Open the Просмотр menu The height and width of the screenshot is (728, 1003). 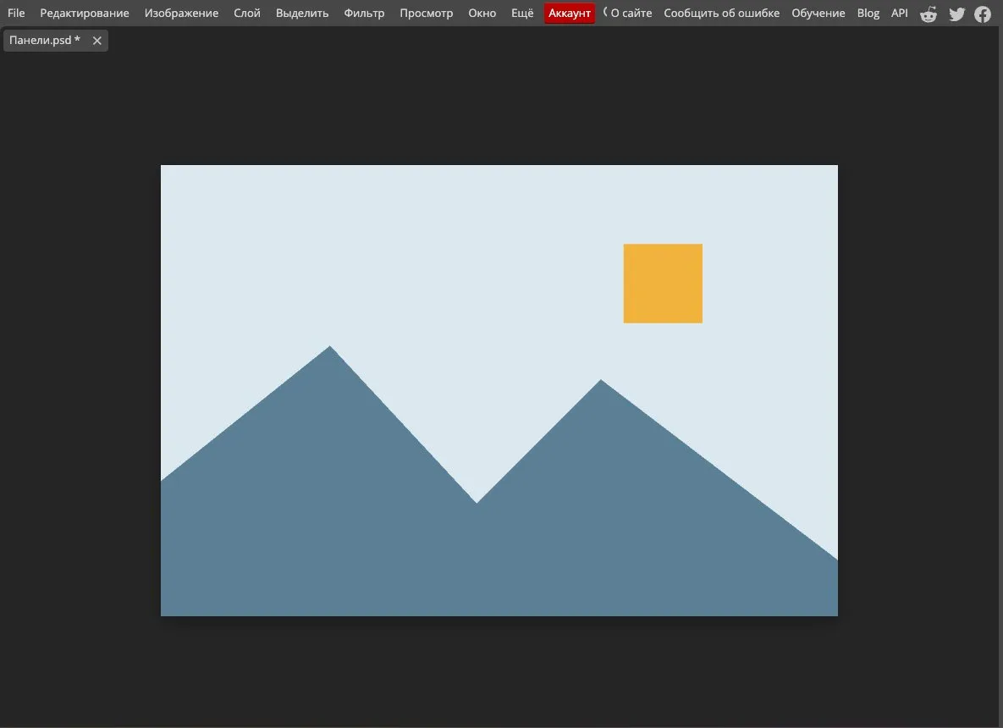click(x=426, y=13)
